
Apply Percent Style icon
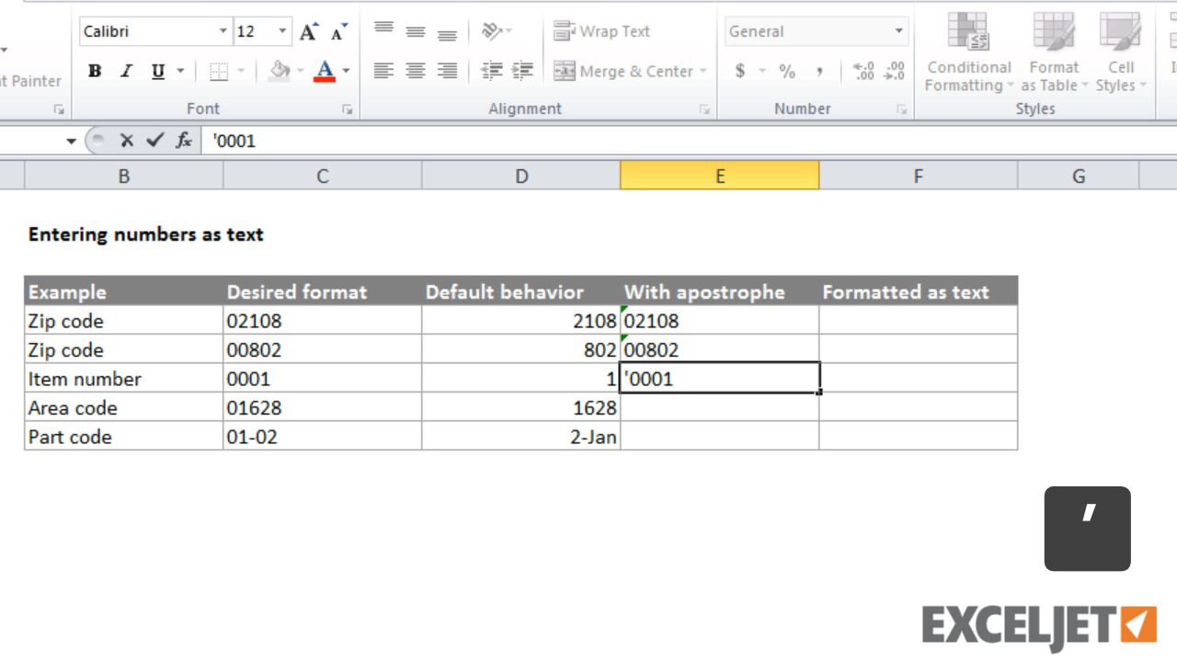(787, 71)
